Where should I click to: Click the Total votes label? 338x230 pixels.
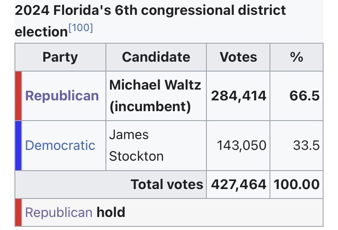[167, 184]
